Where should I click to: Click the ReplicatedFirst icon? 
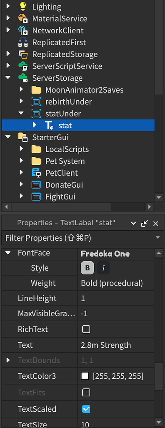click(23, 42)
